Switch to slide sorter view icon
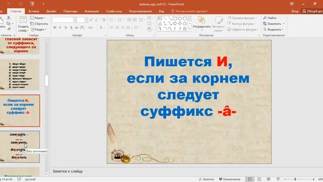323x182 pixels. (259, 179)
